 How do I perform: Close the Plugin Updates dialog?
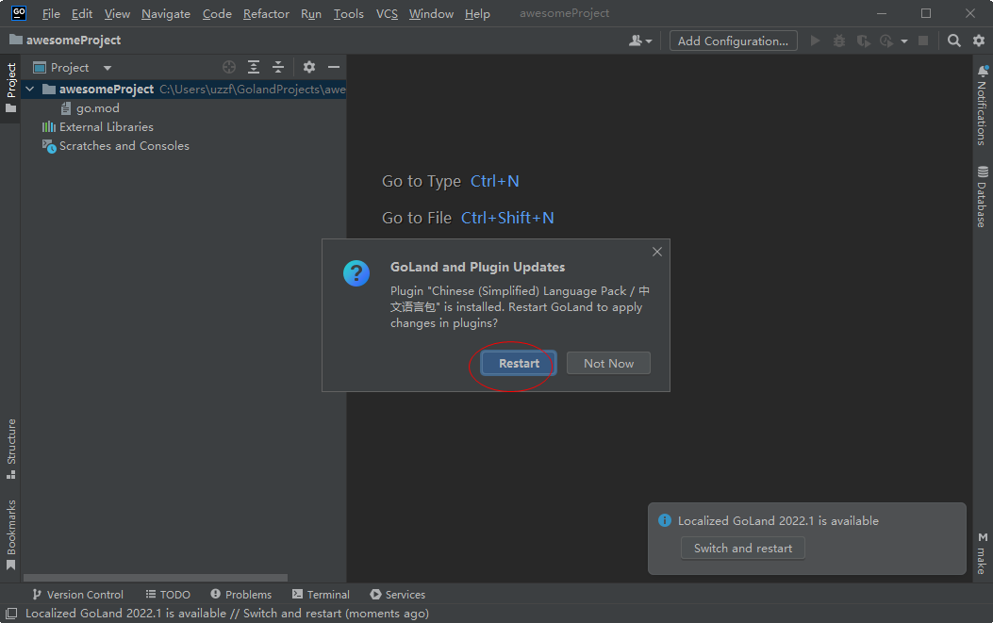click(657, 252)
